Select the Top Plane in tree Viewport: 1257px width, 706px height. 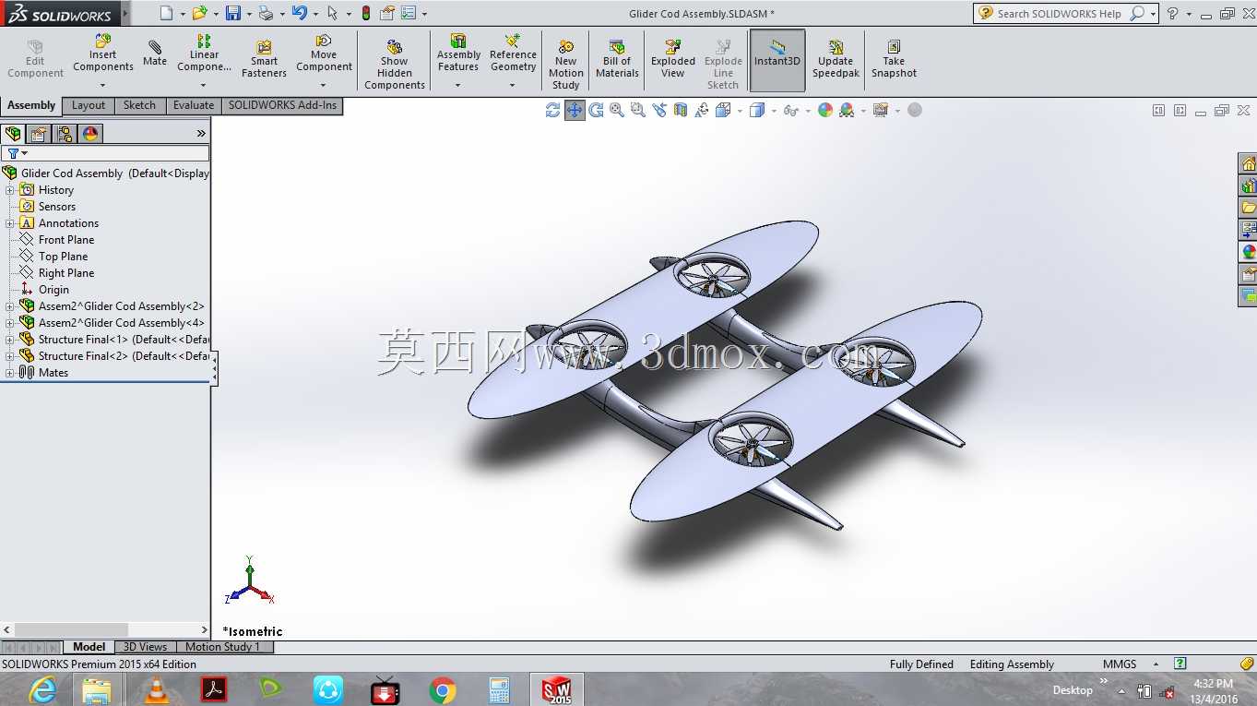tap(63, 257)
